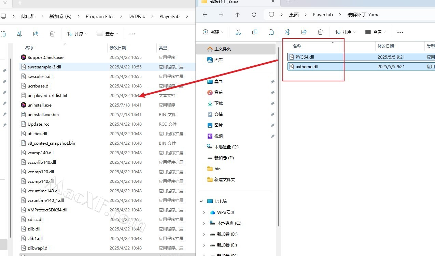435x256 pixels.
Task: Go up one folder in right window
Action: pyautogui.click(x=238, y=15)
